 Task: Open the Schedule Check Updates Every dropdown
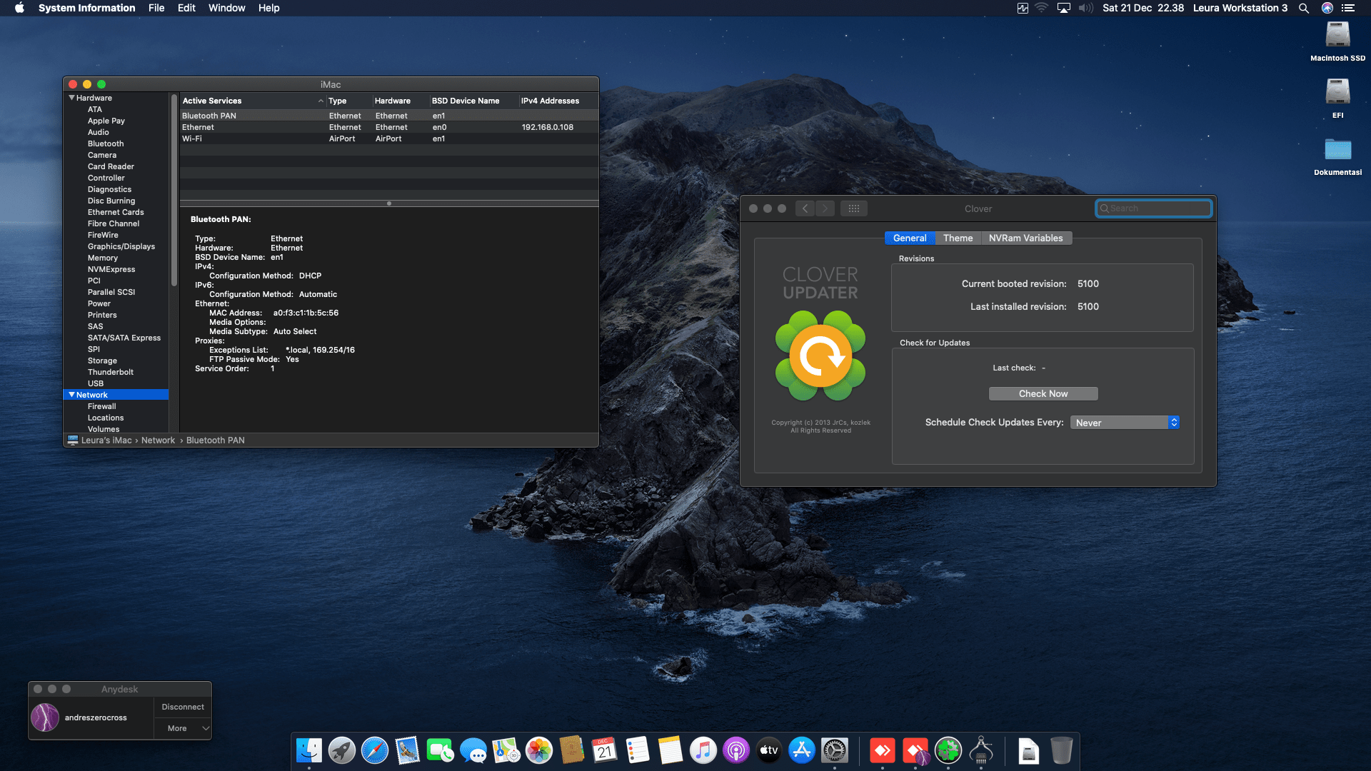tap(1123, 422)
